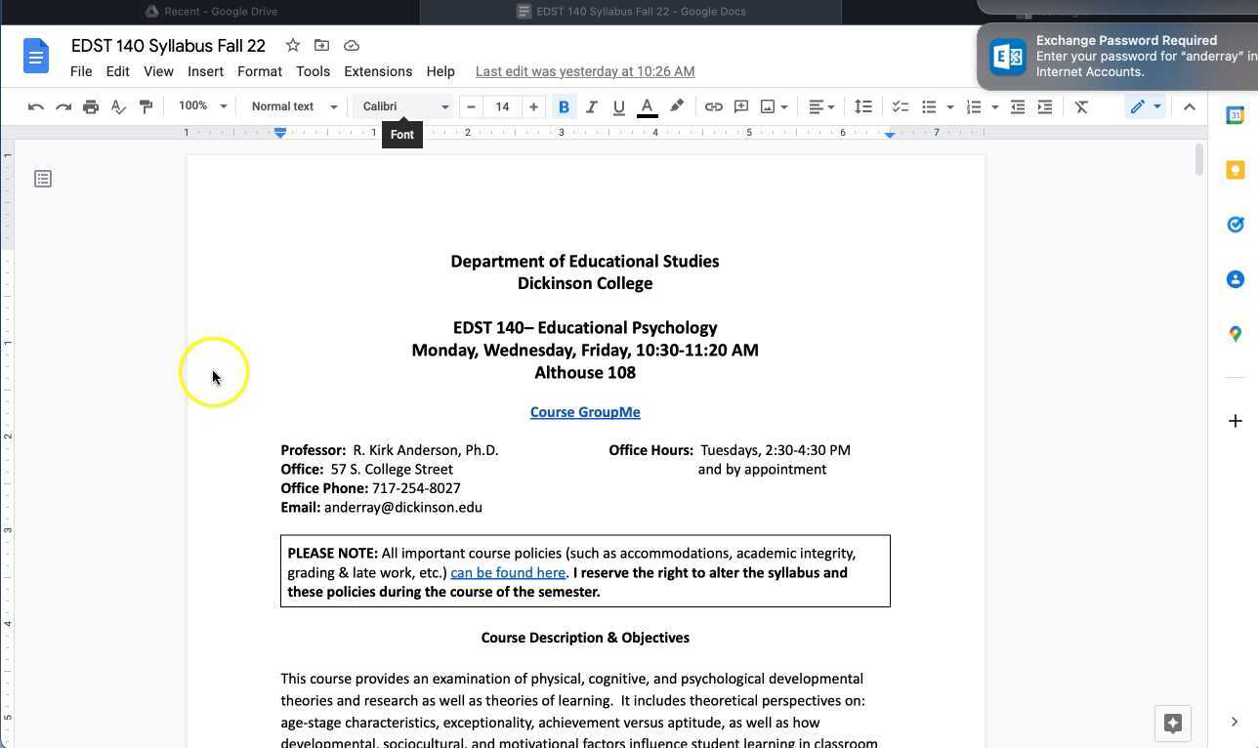The image size is (1258, 748).
Task: Open the Insert menu
Action: tap(205, 71)
